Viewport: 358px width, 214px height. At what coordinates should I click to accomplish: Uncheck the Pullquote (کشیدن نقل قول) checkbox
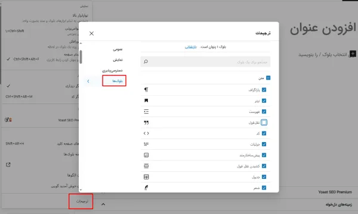[x=264, y=166]
